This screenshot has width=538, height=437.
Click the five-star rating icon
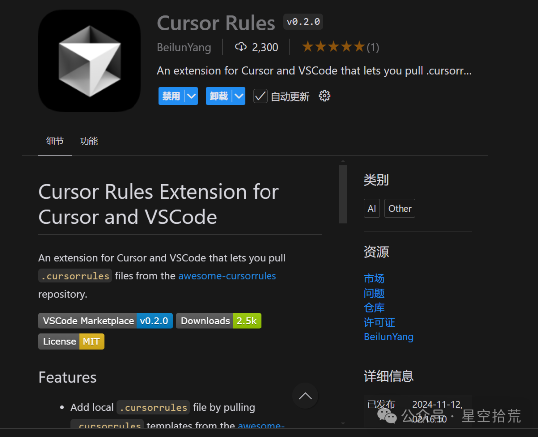[333, 46]
